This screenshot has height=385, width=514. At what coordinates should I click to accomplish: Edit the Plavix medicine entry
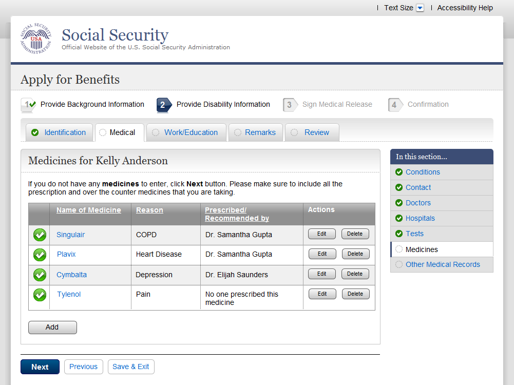pyautogui.click(x=322, y=254)
